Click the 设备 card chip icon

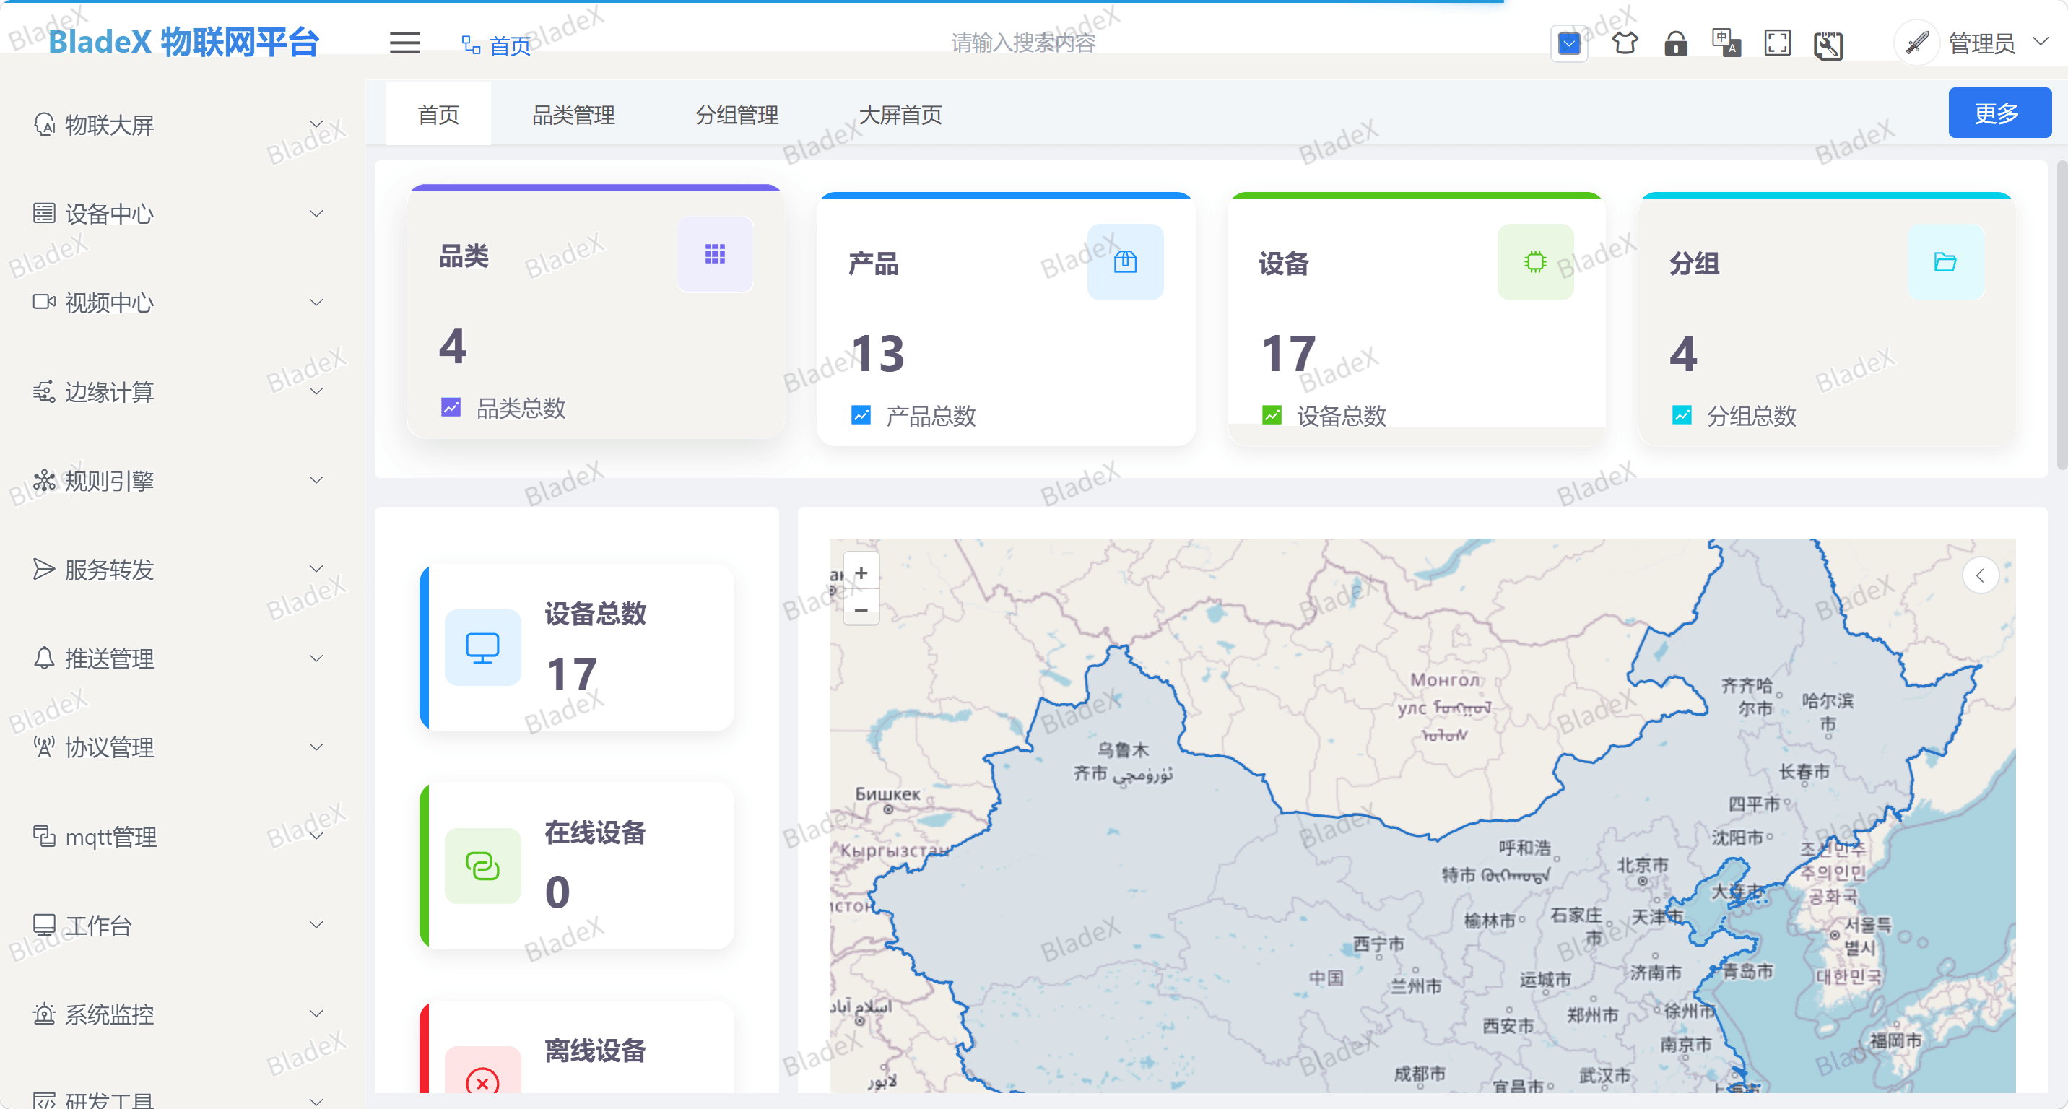(x=1535, y=262)
